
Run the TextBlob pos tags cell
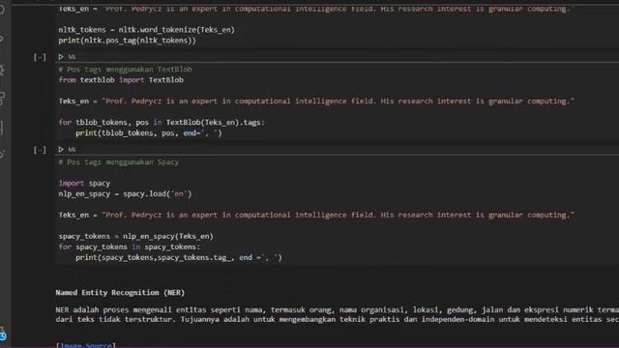(61, 57)
